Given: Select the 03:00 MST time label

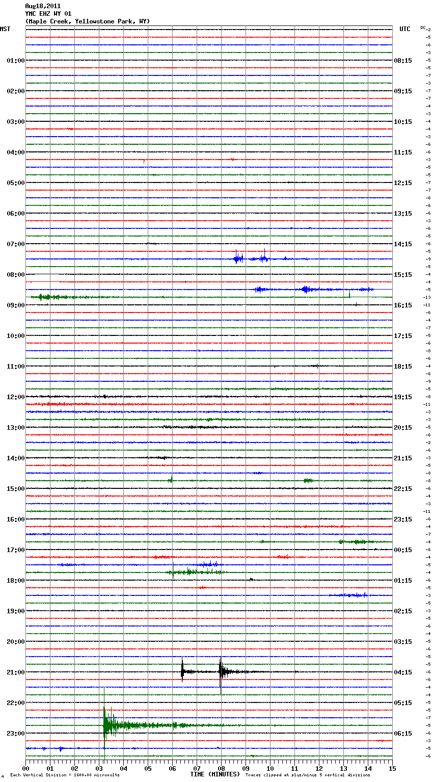Looking at the screenshot, I should (x=16, y=122).
